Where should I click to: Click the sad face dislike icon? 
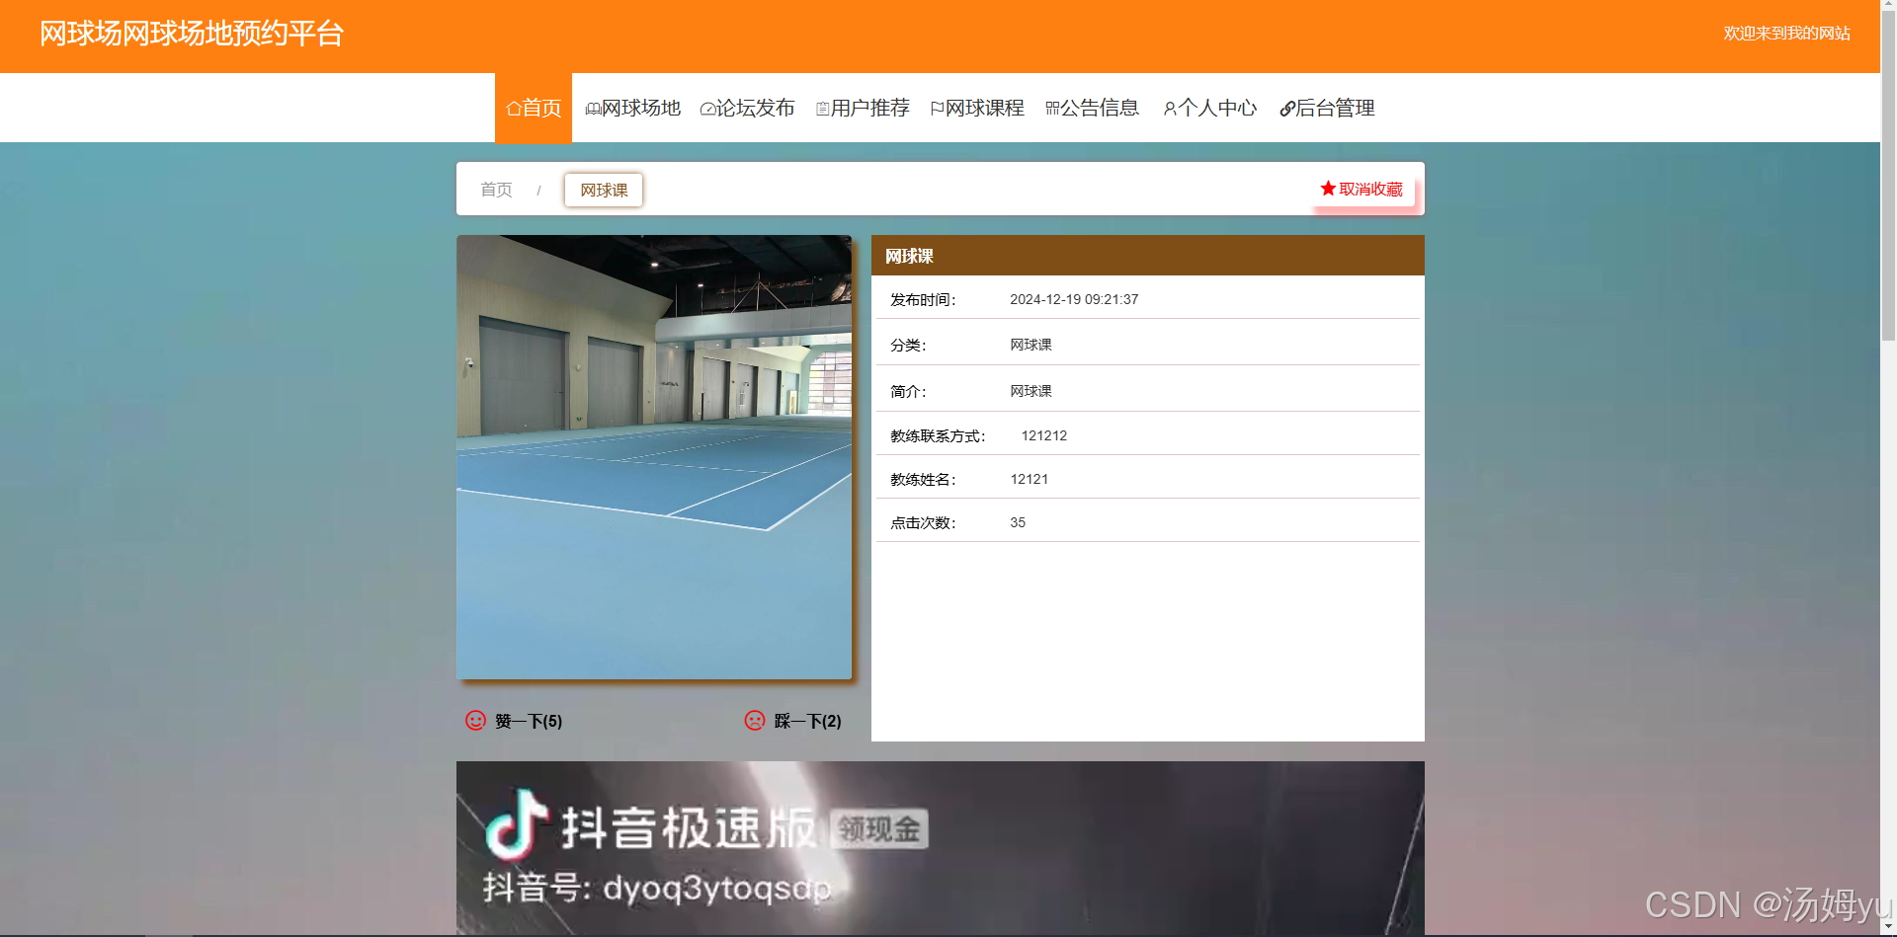click(x=755, y=721)
